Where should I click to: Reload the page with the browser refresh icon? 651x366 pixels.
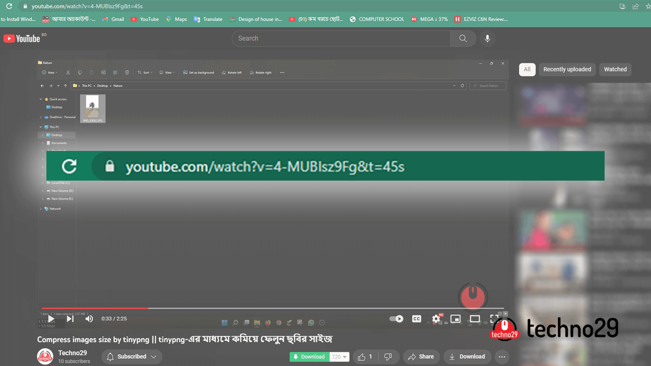[x=9, y=6]
